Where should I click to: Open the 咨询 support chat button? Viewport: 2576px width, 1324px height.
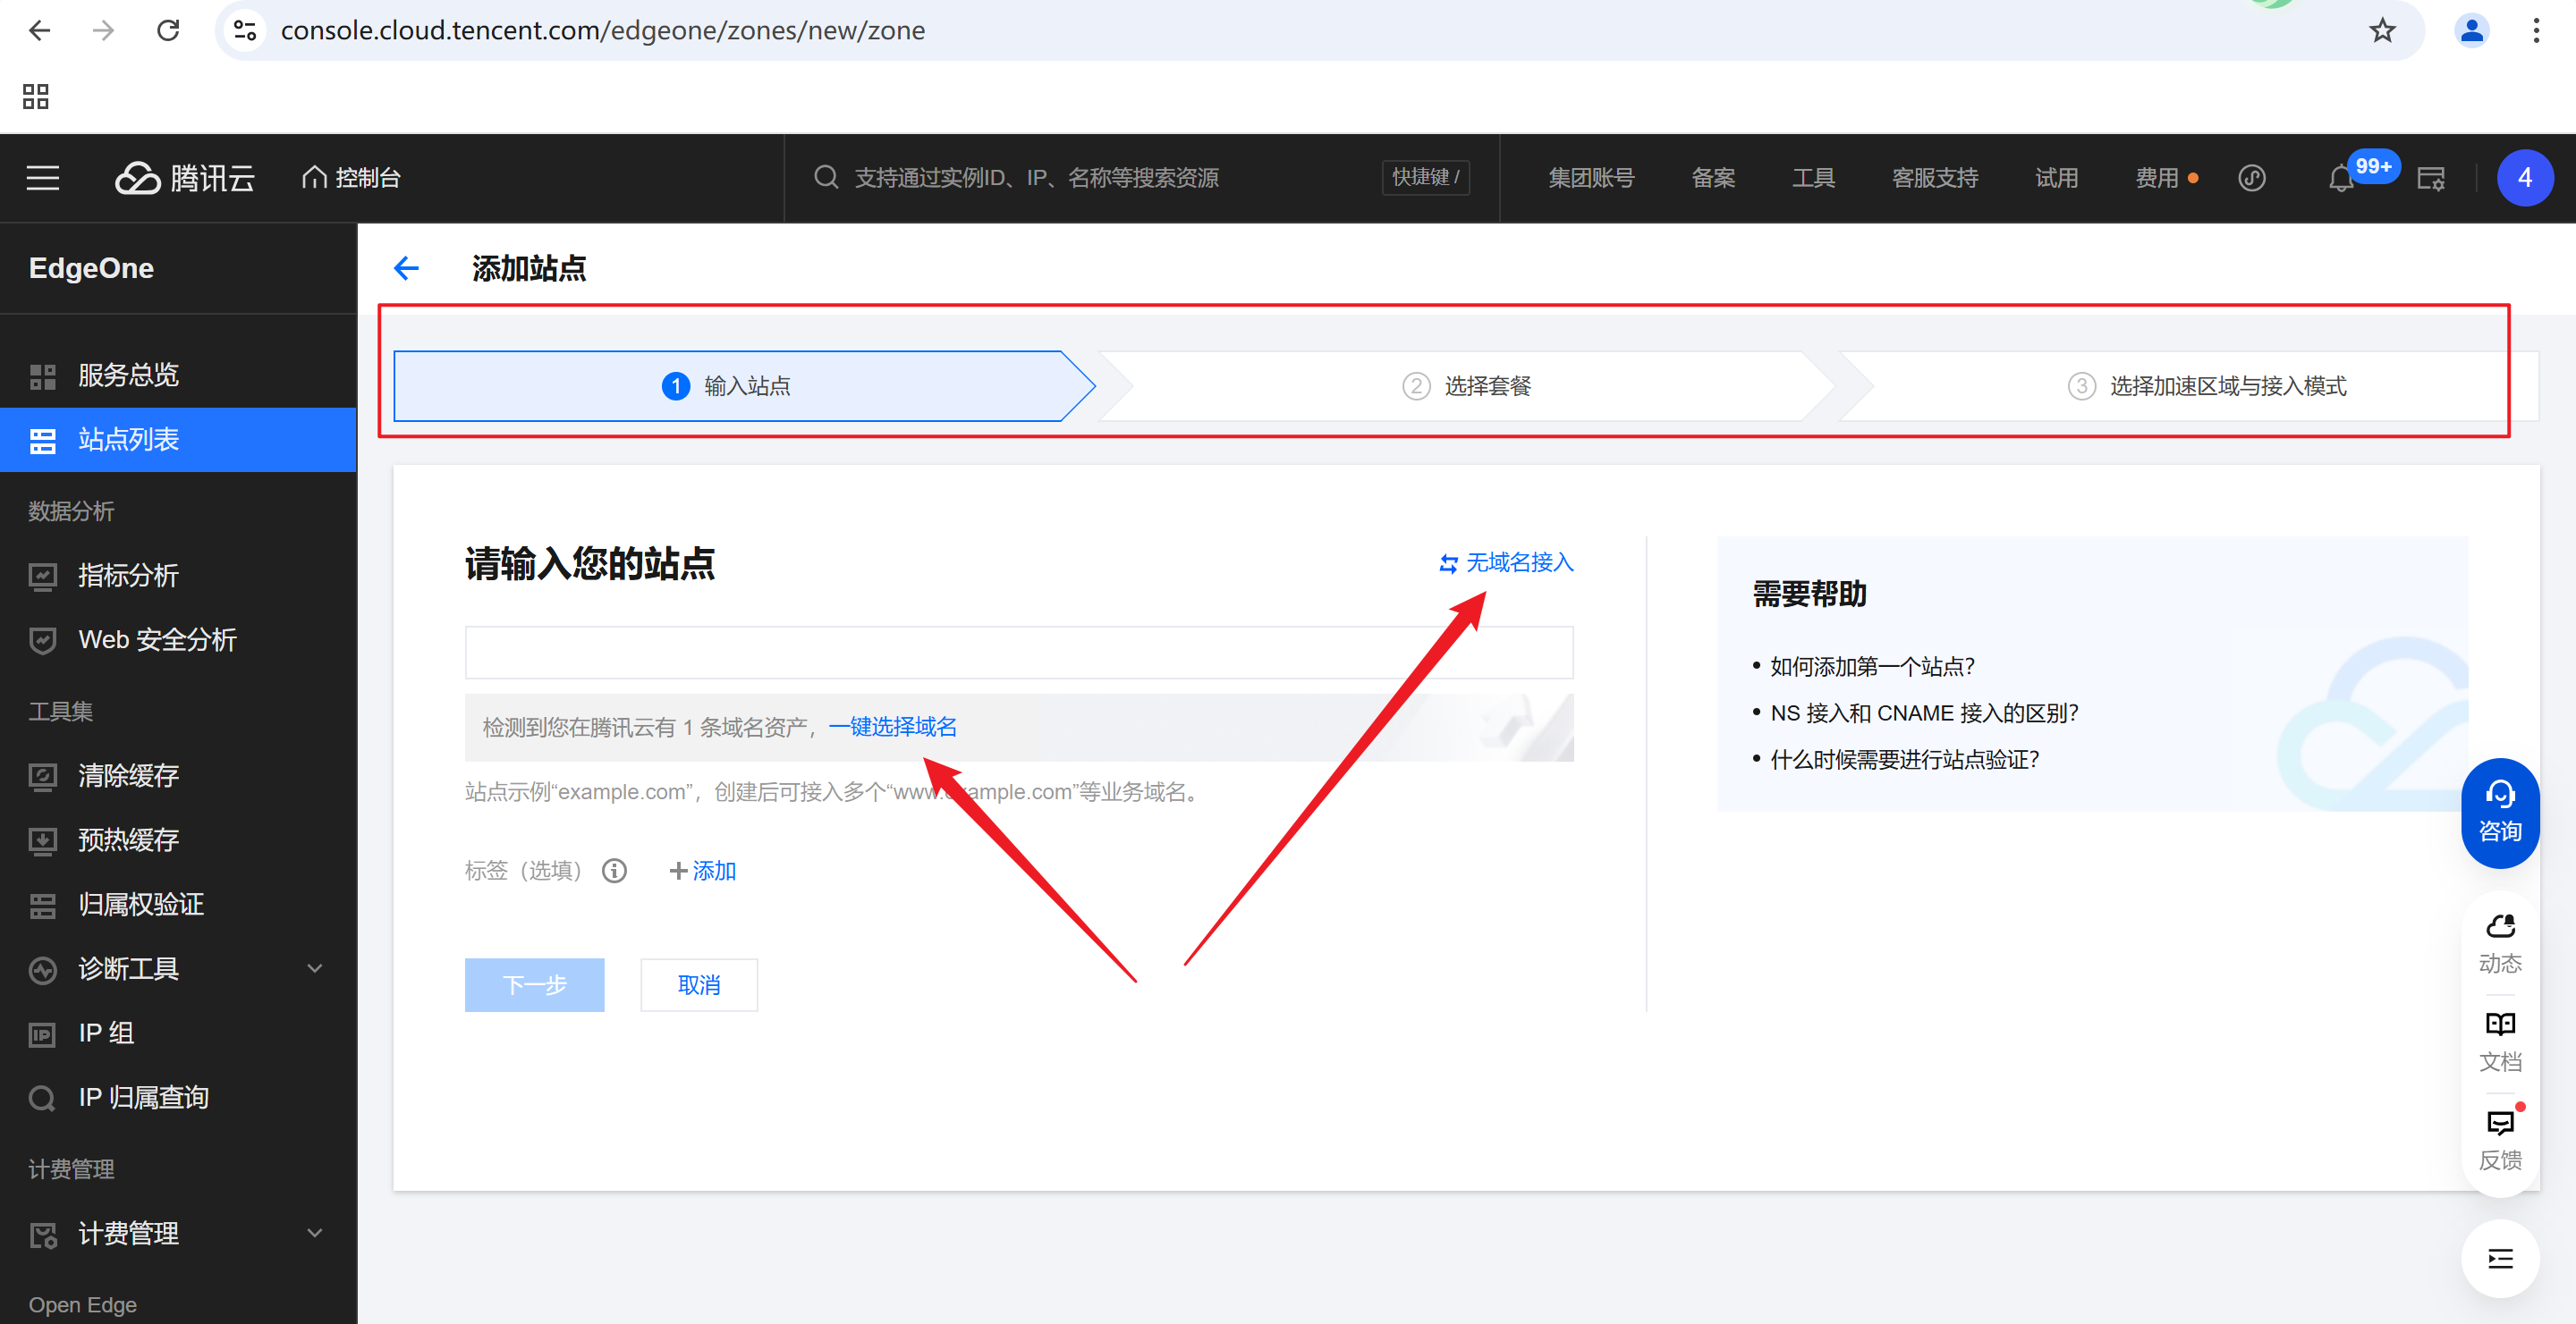click(2500, 813)
